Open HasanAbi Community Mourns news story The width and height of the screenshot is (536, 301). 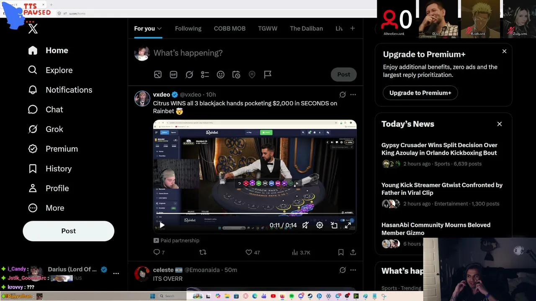(x=436, y=229)
